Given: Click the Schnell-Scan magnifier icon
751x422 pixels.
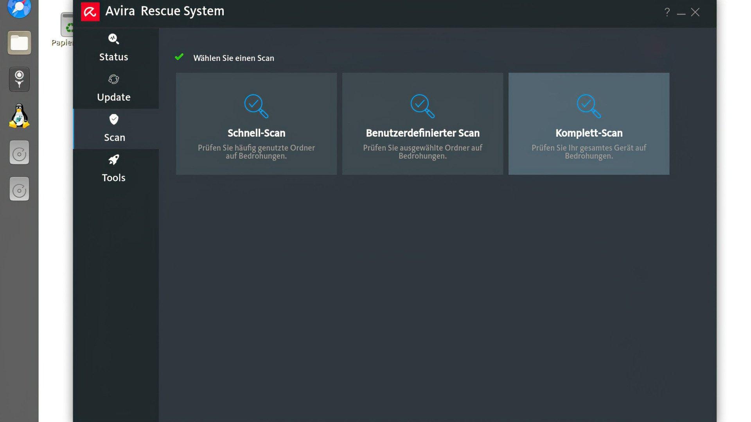Looking at the screenshot, I should click(x=256, y=106).
